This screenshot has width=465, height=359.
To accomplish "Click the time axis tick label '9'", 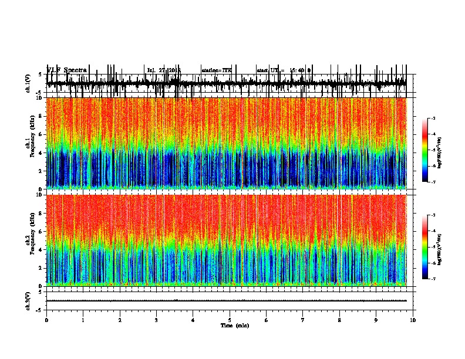I will point(376,320).
